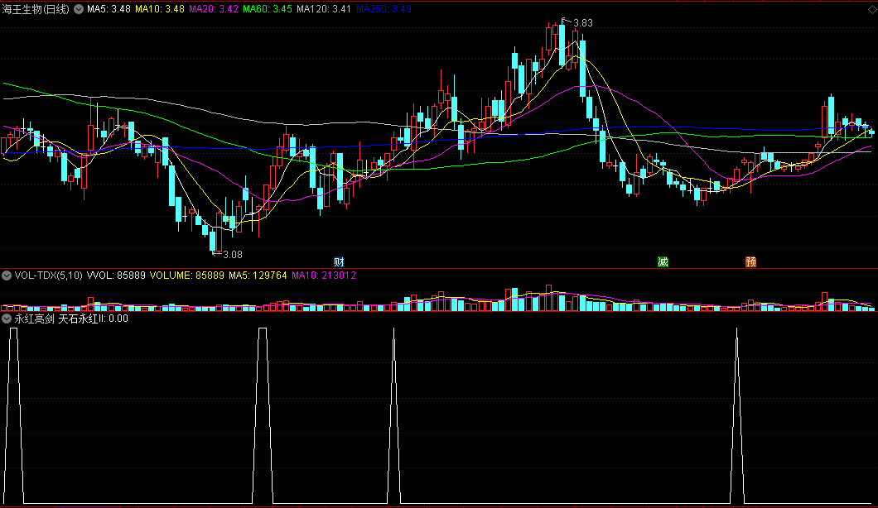Click the 3.83 high price annotation
878x508 pixels.
(x=582, y=23)
